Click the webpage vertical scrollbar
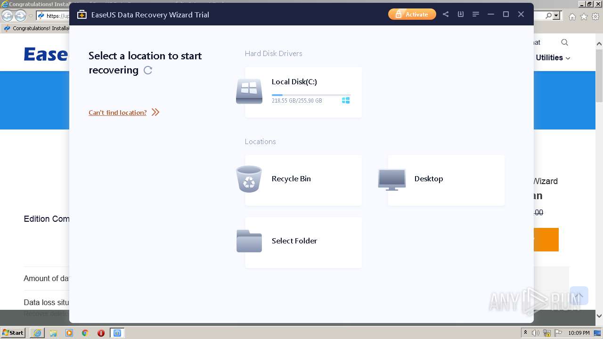The height and width of the screenshot is (339, 603). coord(599,179)
